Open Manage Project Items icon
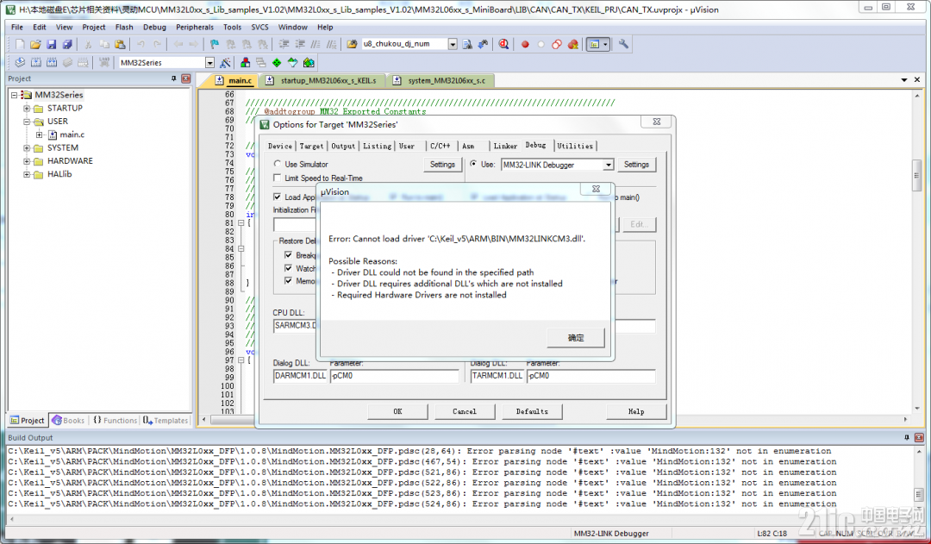Screen dimensions: 931x544 245,62
